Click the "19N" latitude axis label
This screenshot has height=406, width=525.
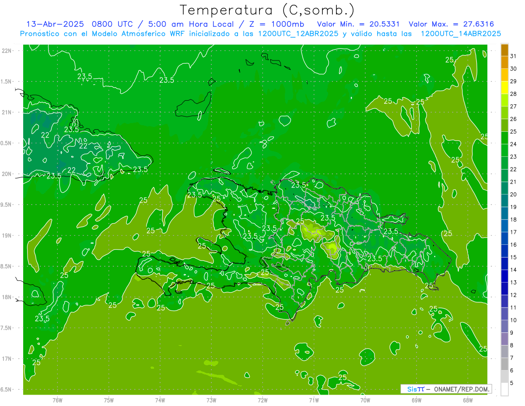(7, 235)
